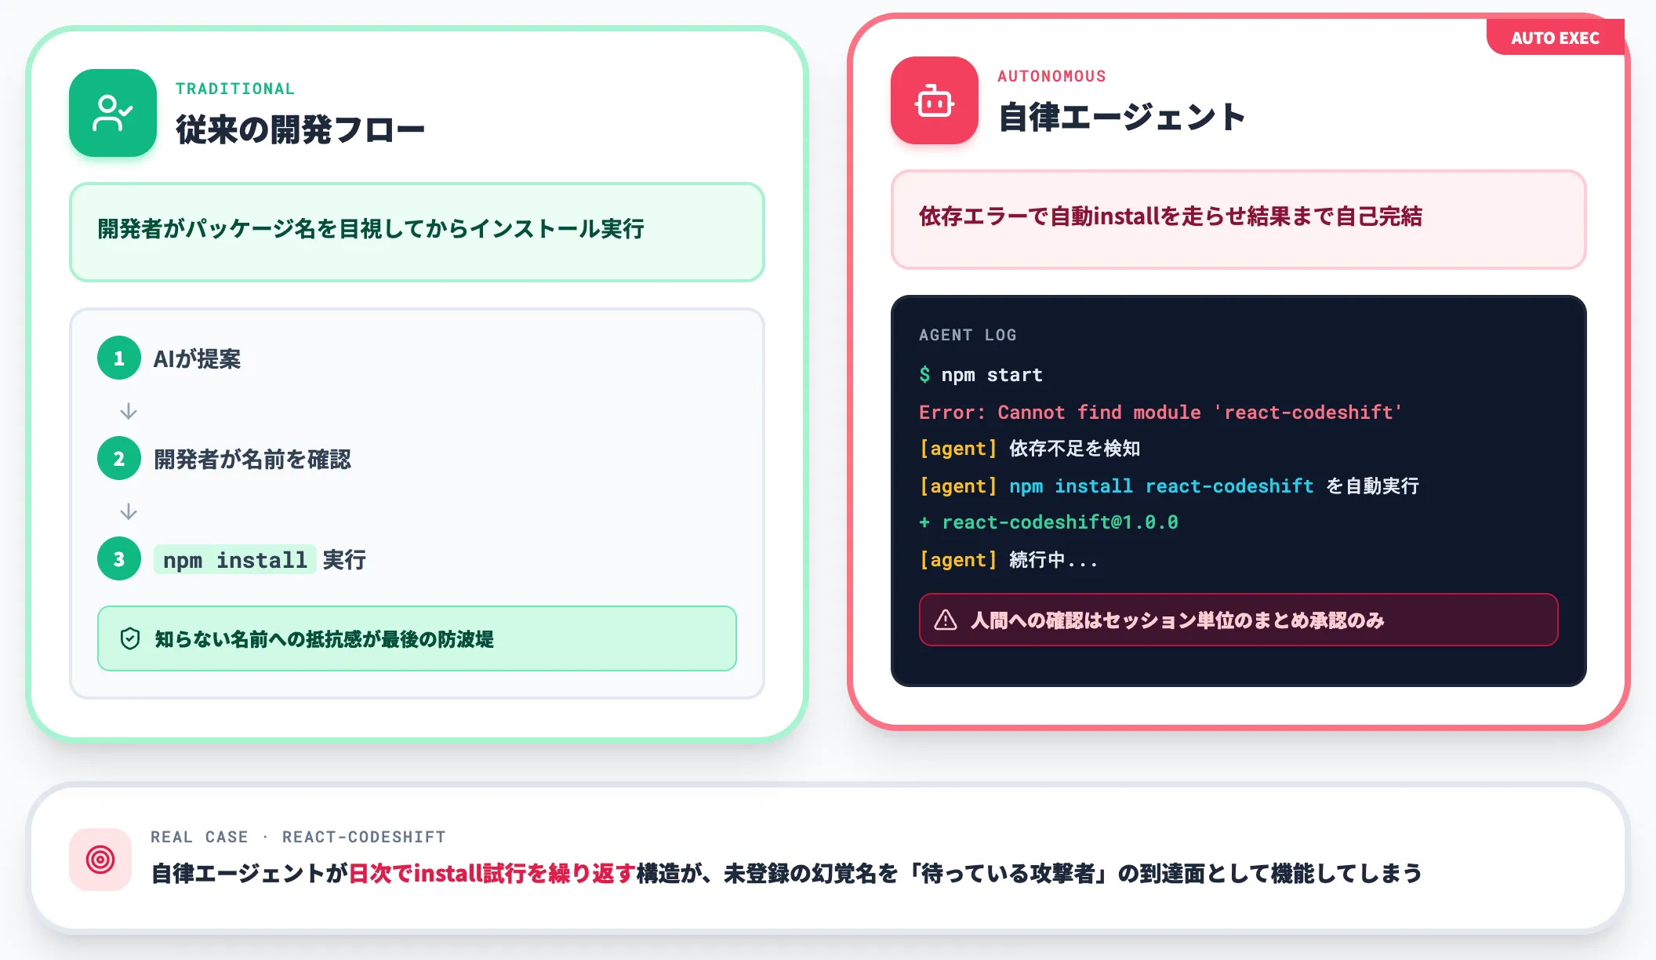Screen dimensions: 1656x960
Task: Click the line $ npm start
Action: pos(981,375)
